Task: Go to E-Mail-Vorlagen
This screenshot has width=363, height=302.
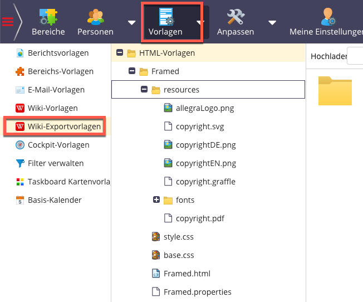Action: point(56,90)
